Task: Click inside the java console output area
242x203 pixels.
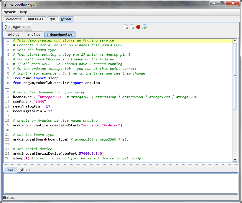Action: pos(120,184)
